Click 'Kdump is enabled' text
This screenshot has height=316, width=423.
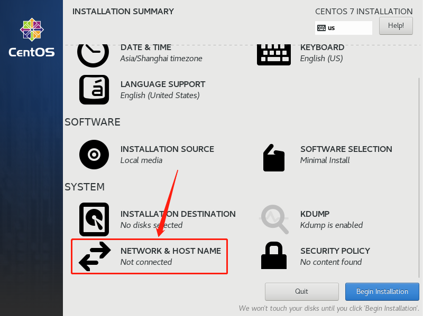(332, 225)
